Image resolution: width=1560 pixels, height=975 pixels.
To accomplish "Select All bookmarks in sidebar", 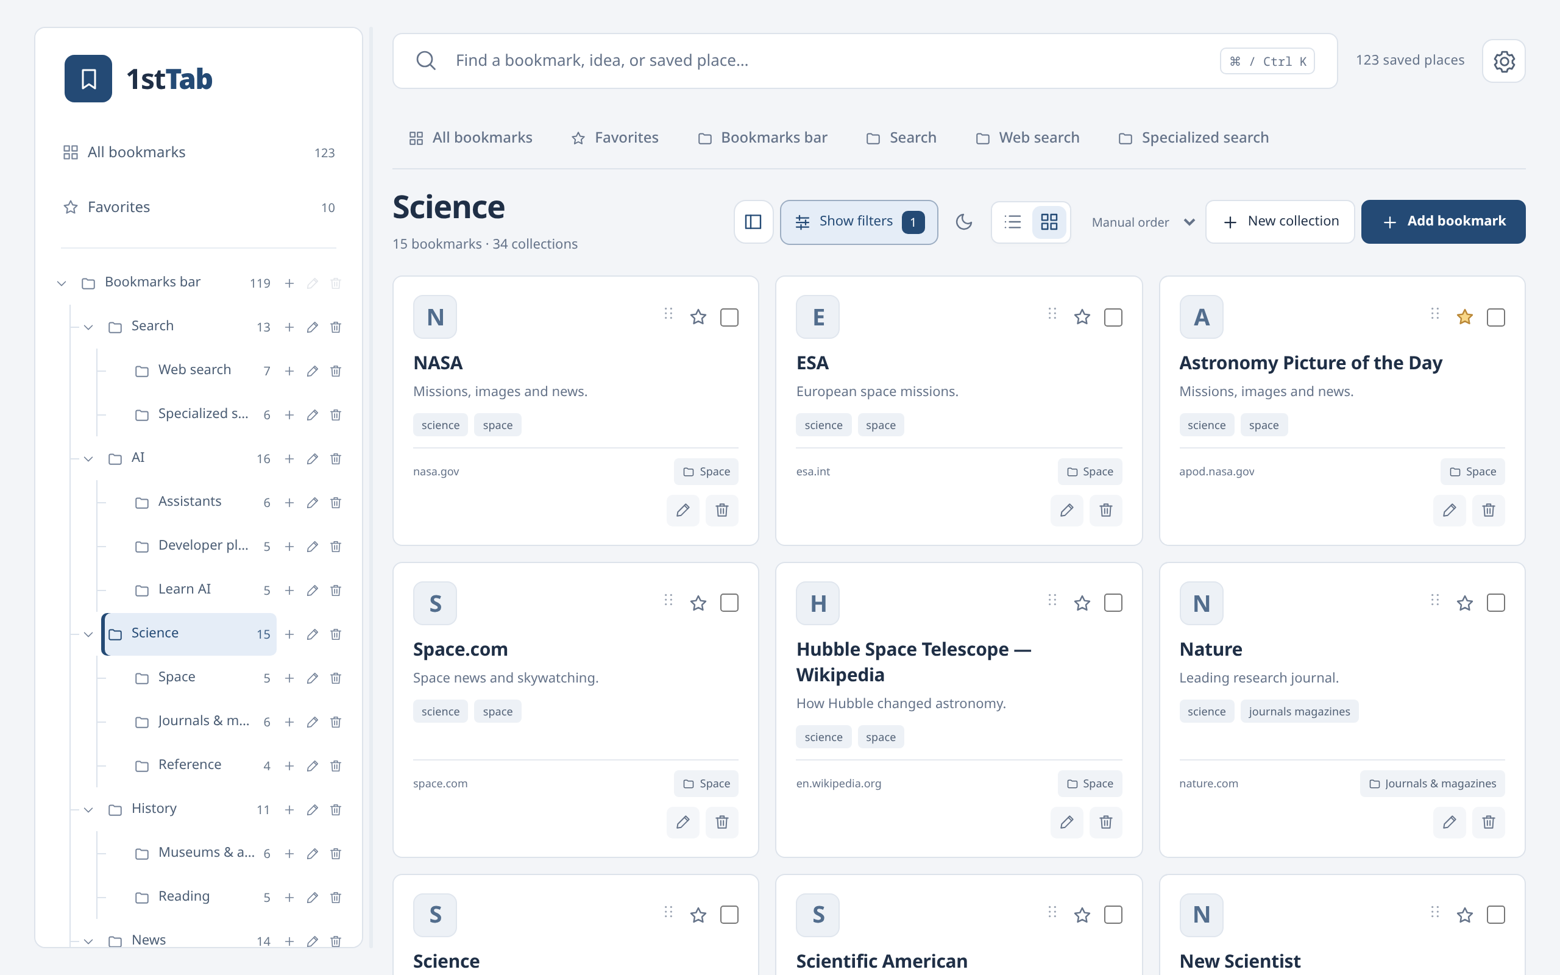I will (x=199, y=152).
